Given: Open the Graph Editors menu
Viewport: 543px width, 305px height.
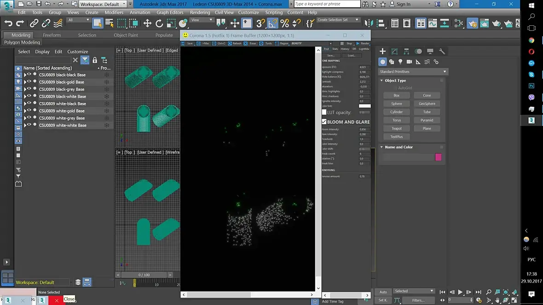Looking at the screenshot, I should (170, 12).
